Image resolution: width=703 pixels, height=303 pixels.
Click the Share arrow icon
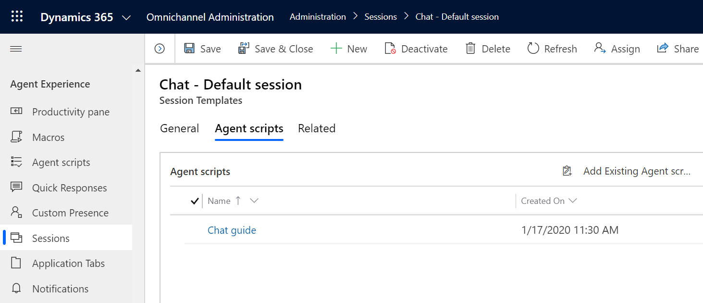[663, 48]
